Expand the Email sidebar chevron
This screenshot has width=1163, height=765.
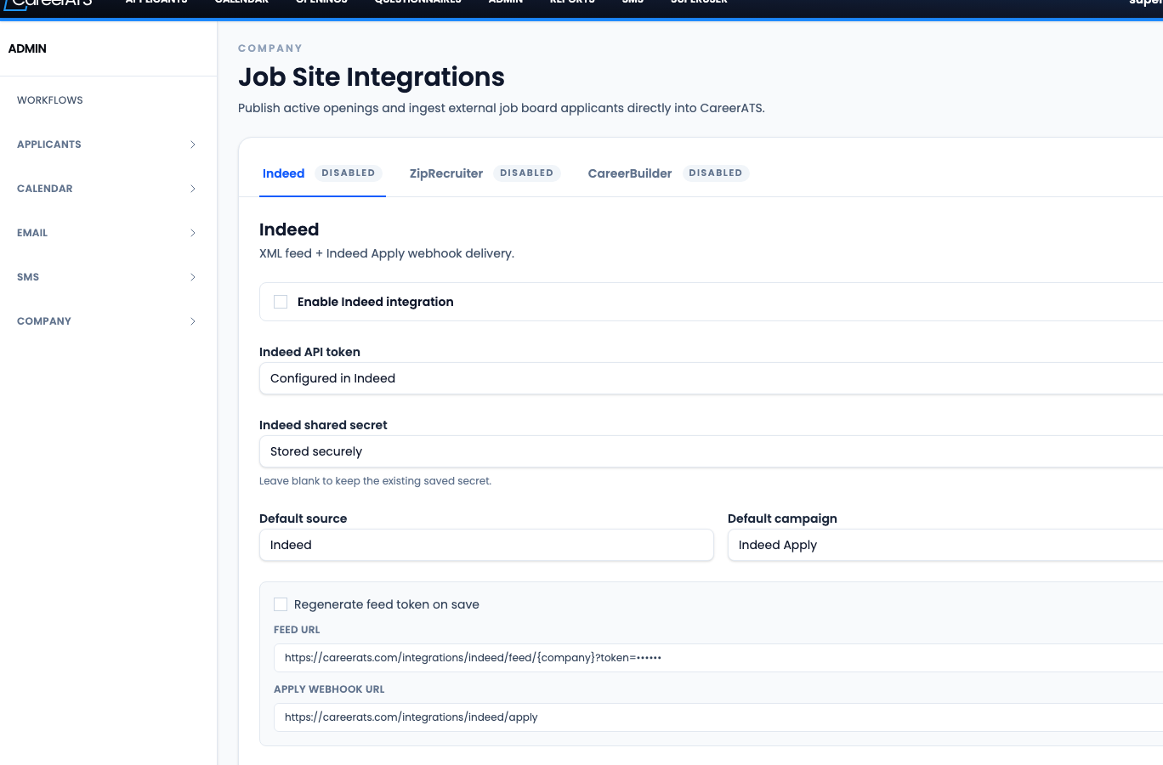(193, 233)
